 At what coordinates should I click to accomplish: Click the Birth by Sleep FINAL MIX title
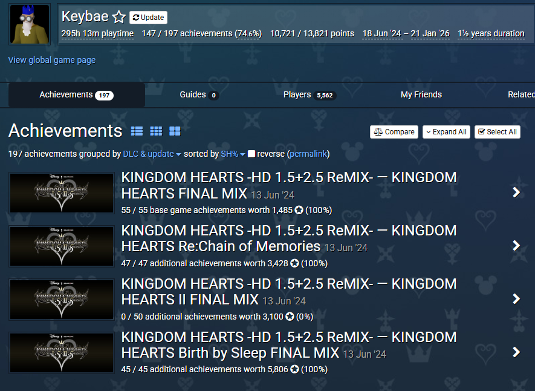tap(288, 345)
